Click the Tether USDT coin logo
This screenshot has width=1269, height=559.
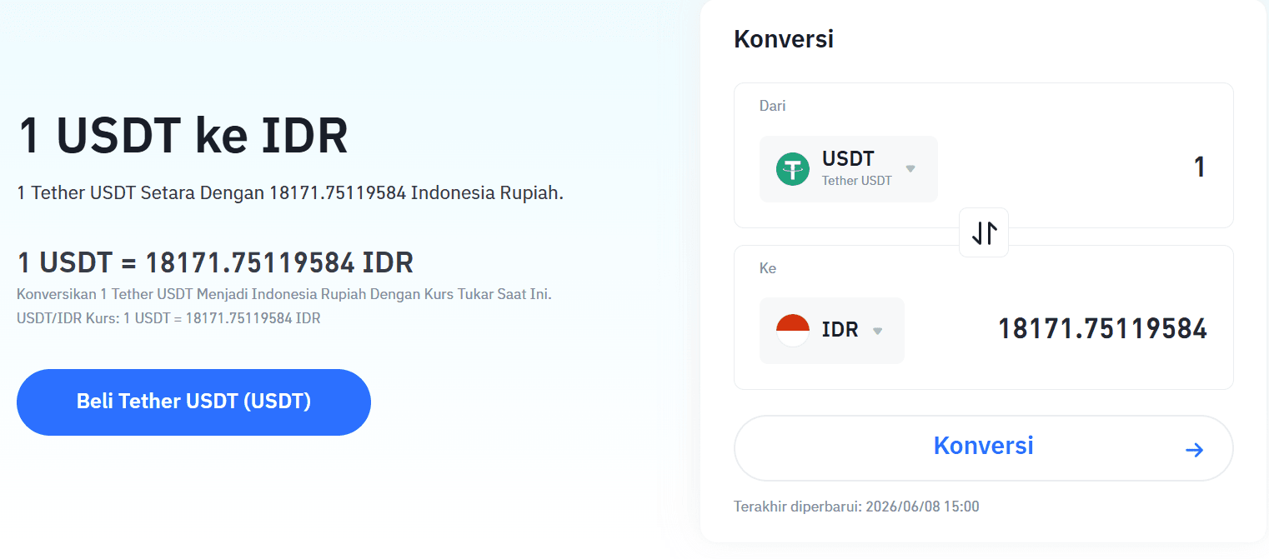click(x=792, y=169)
